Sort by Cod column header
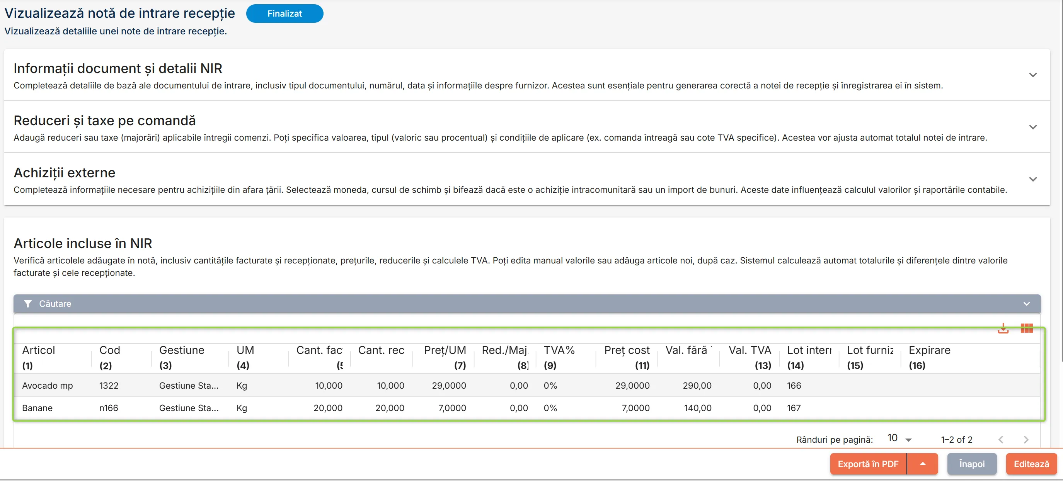The height and width of the screenshot is (481, 1063). [x=110, y=350]
